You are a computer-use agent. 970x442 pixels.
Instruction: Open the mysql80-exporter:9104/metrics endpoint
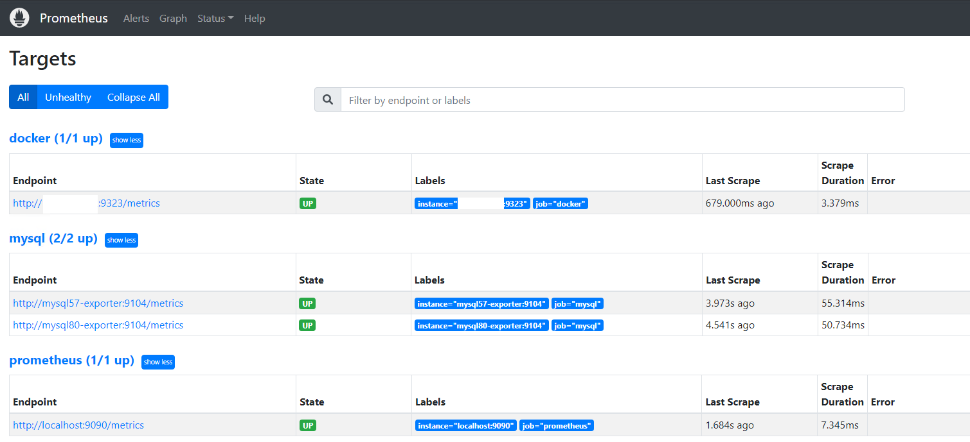tap(98, 325)
